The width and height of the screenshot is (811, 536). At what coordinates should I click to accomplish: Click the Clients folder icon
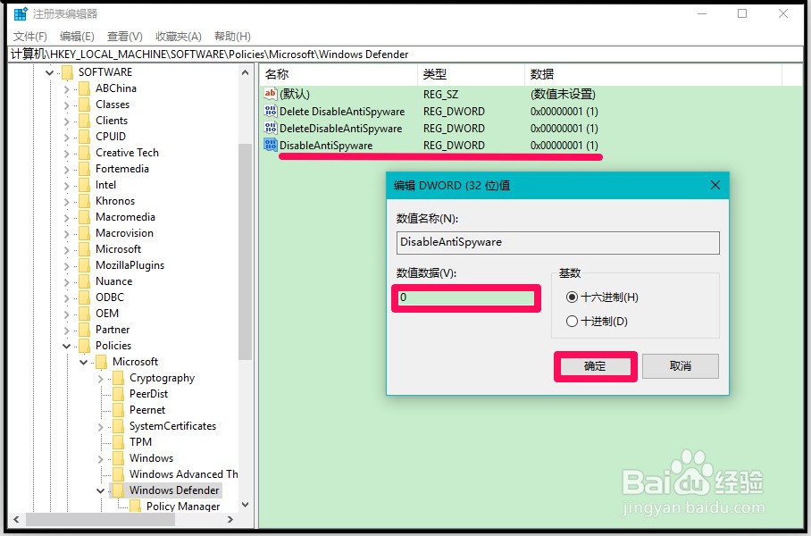(x=84, y=121)
